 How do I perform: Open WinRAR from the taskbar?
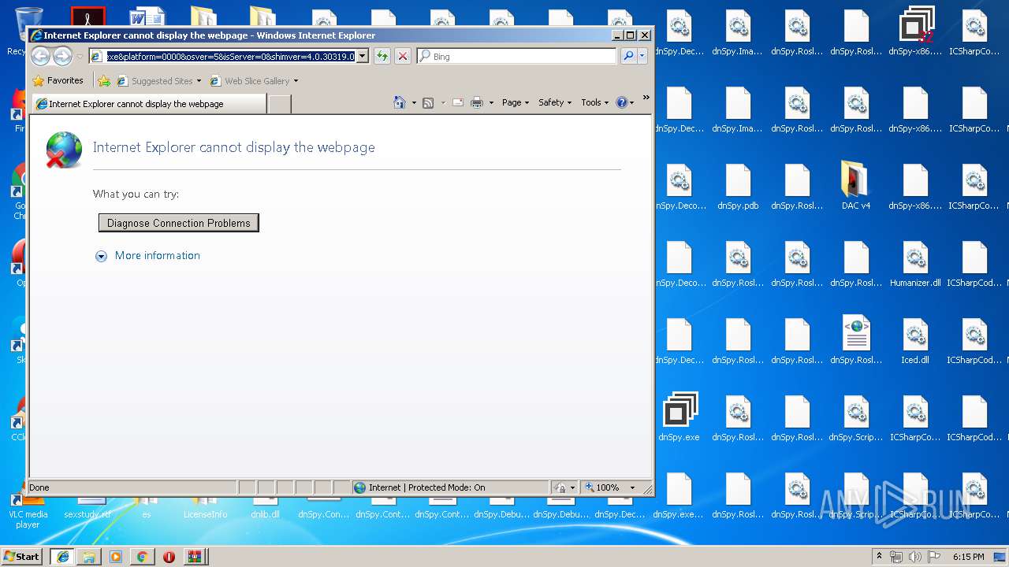click(x=194, y=556)
